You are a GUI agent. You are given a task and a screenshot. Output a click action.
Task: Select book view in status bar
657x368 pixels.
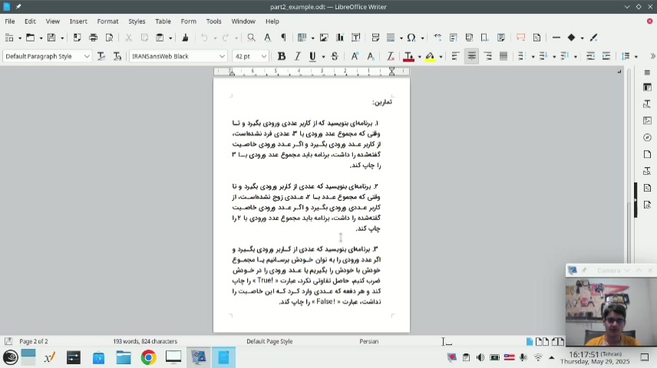[558, 342]
